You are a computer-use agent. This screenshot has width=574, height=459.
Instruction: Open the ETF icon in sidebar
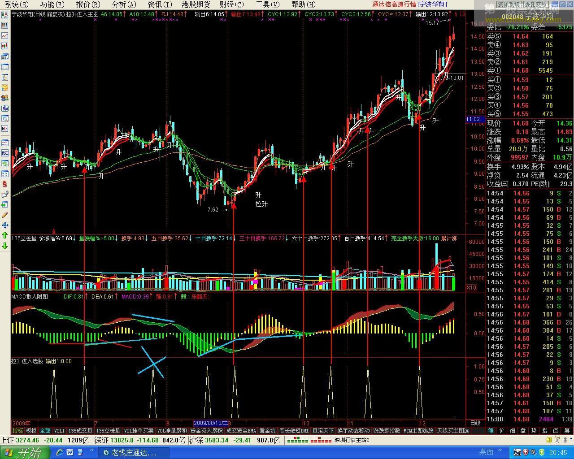(x=5, y=129)
